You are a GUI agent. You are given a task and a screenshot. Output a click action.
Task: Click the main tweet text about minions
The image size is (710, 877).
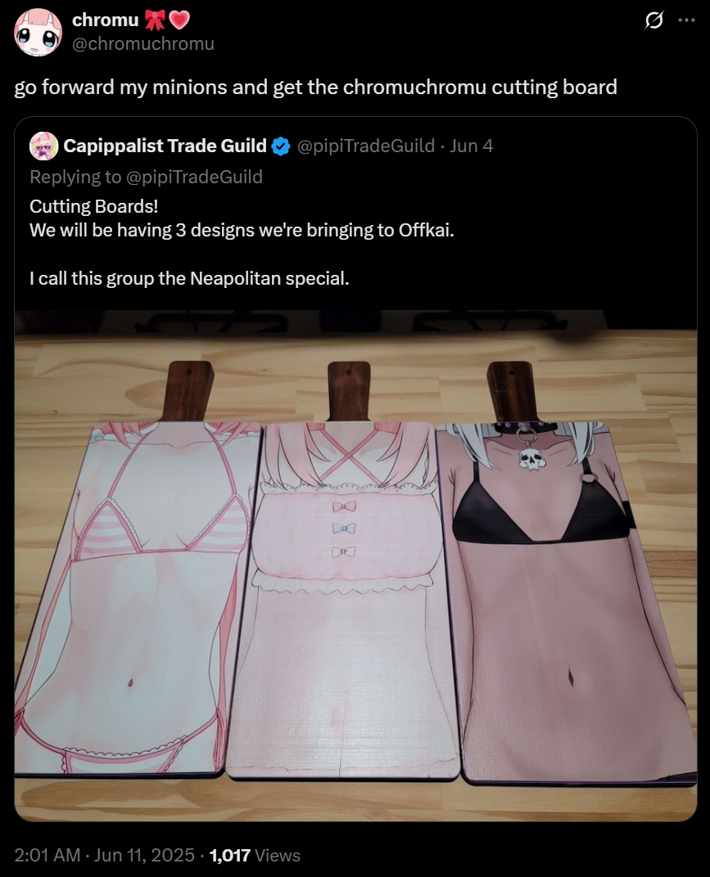(316, 88)
